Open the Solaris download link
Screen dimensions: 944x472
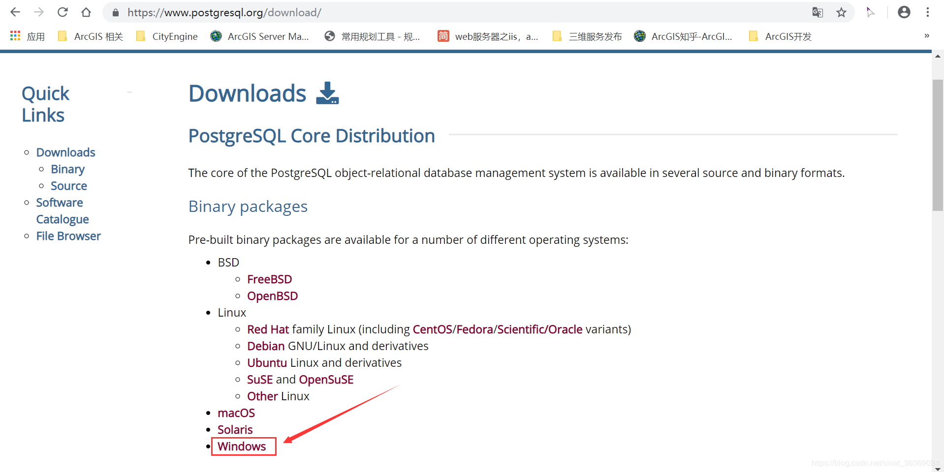[x=235, y=430]
